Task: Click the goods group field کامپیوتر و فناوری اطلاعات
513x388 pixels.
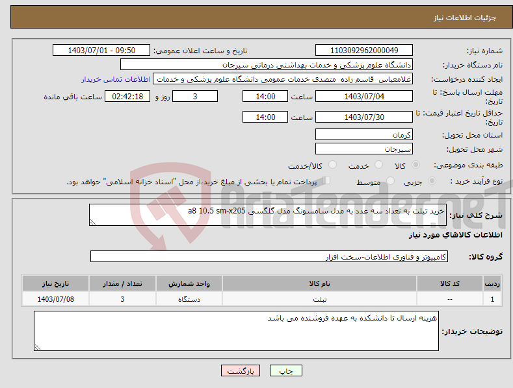Action: pos(269,257)
